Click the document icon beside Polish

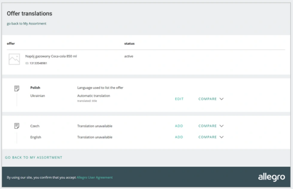click(x=17, y=88)
